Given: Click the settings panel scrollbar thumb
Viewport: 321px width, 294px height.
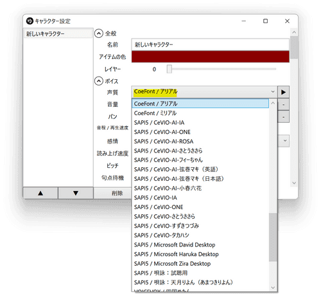Looking at the screenshot, I should click(x=294, y=48).
